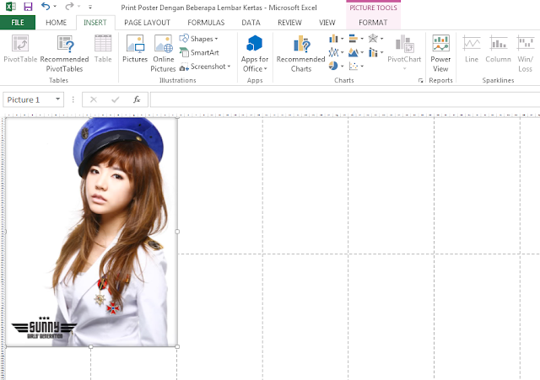Open the pie chart dropdown arrow
Screen dimensions: 540x380
click(343, 66)
